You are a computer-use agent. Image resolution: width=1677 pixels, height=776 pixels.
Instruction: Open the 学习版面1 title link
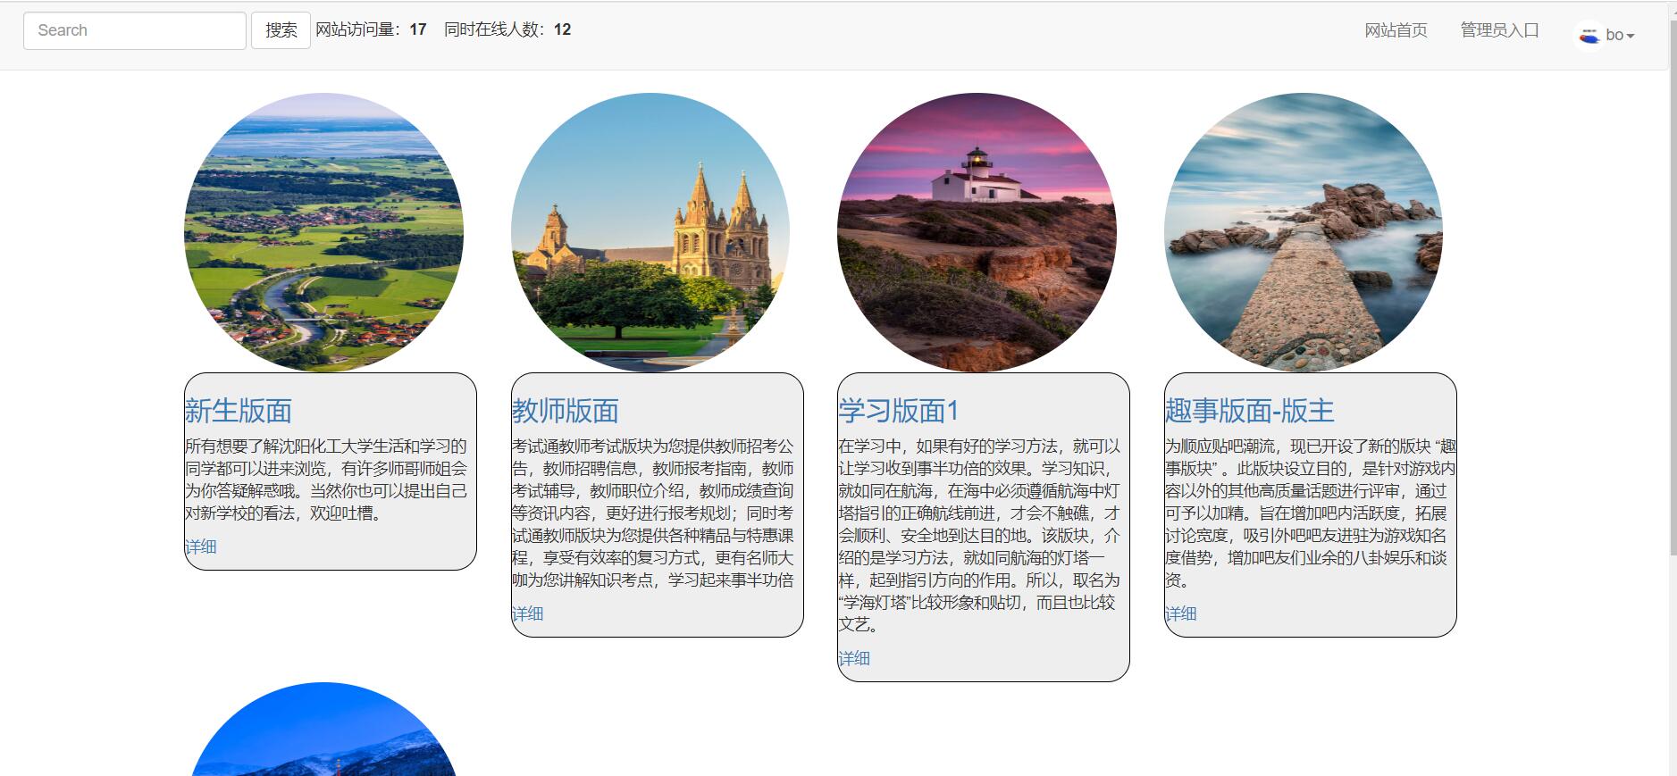tap(899, 411)
